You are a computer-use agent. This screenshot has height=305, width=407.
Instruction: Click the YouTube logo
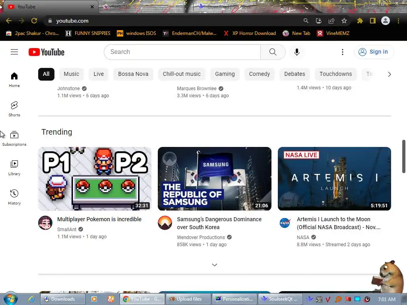[x=47, y=52]
